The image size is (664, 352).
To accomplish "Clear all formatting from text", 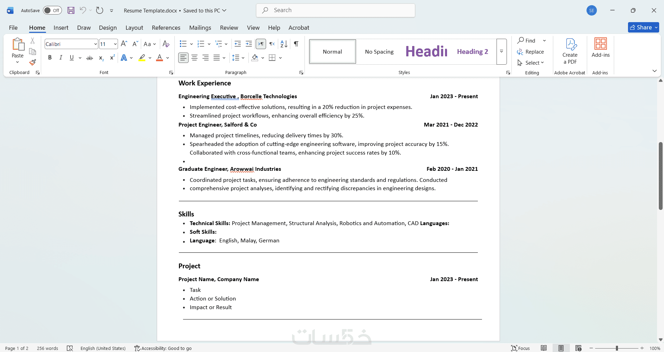I will (166, 44).
